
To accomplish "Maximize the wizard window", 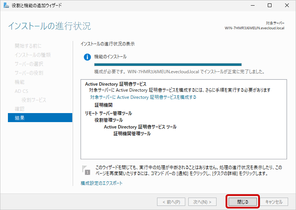I will (270, 6).
